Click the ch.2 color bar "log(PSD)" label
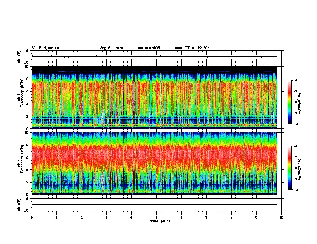Viewport: 317px width, 244px height. point(299,170)
